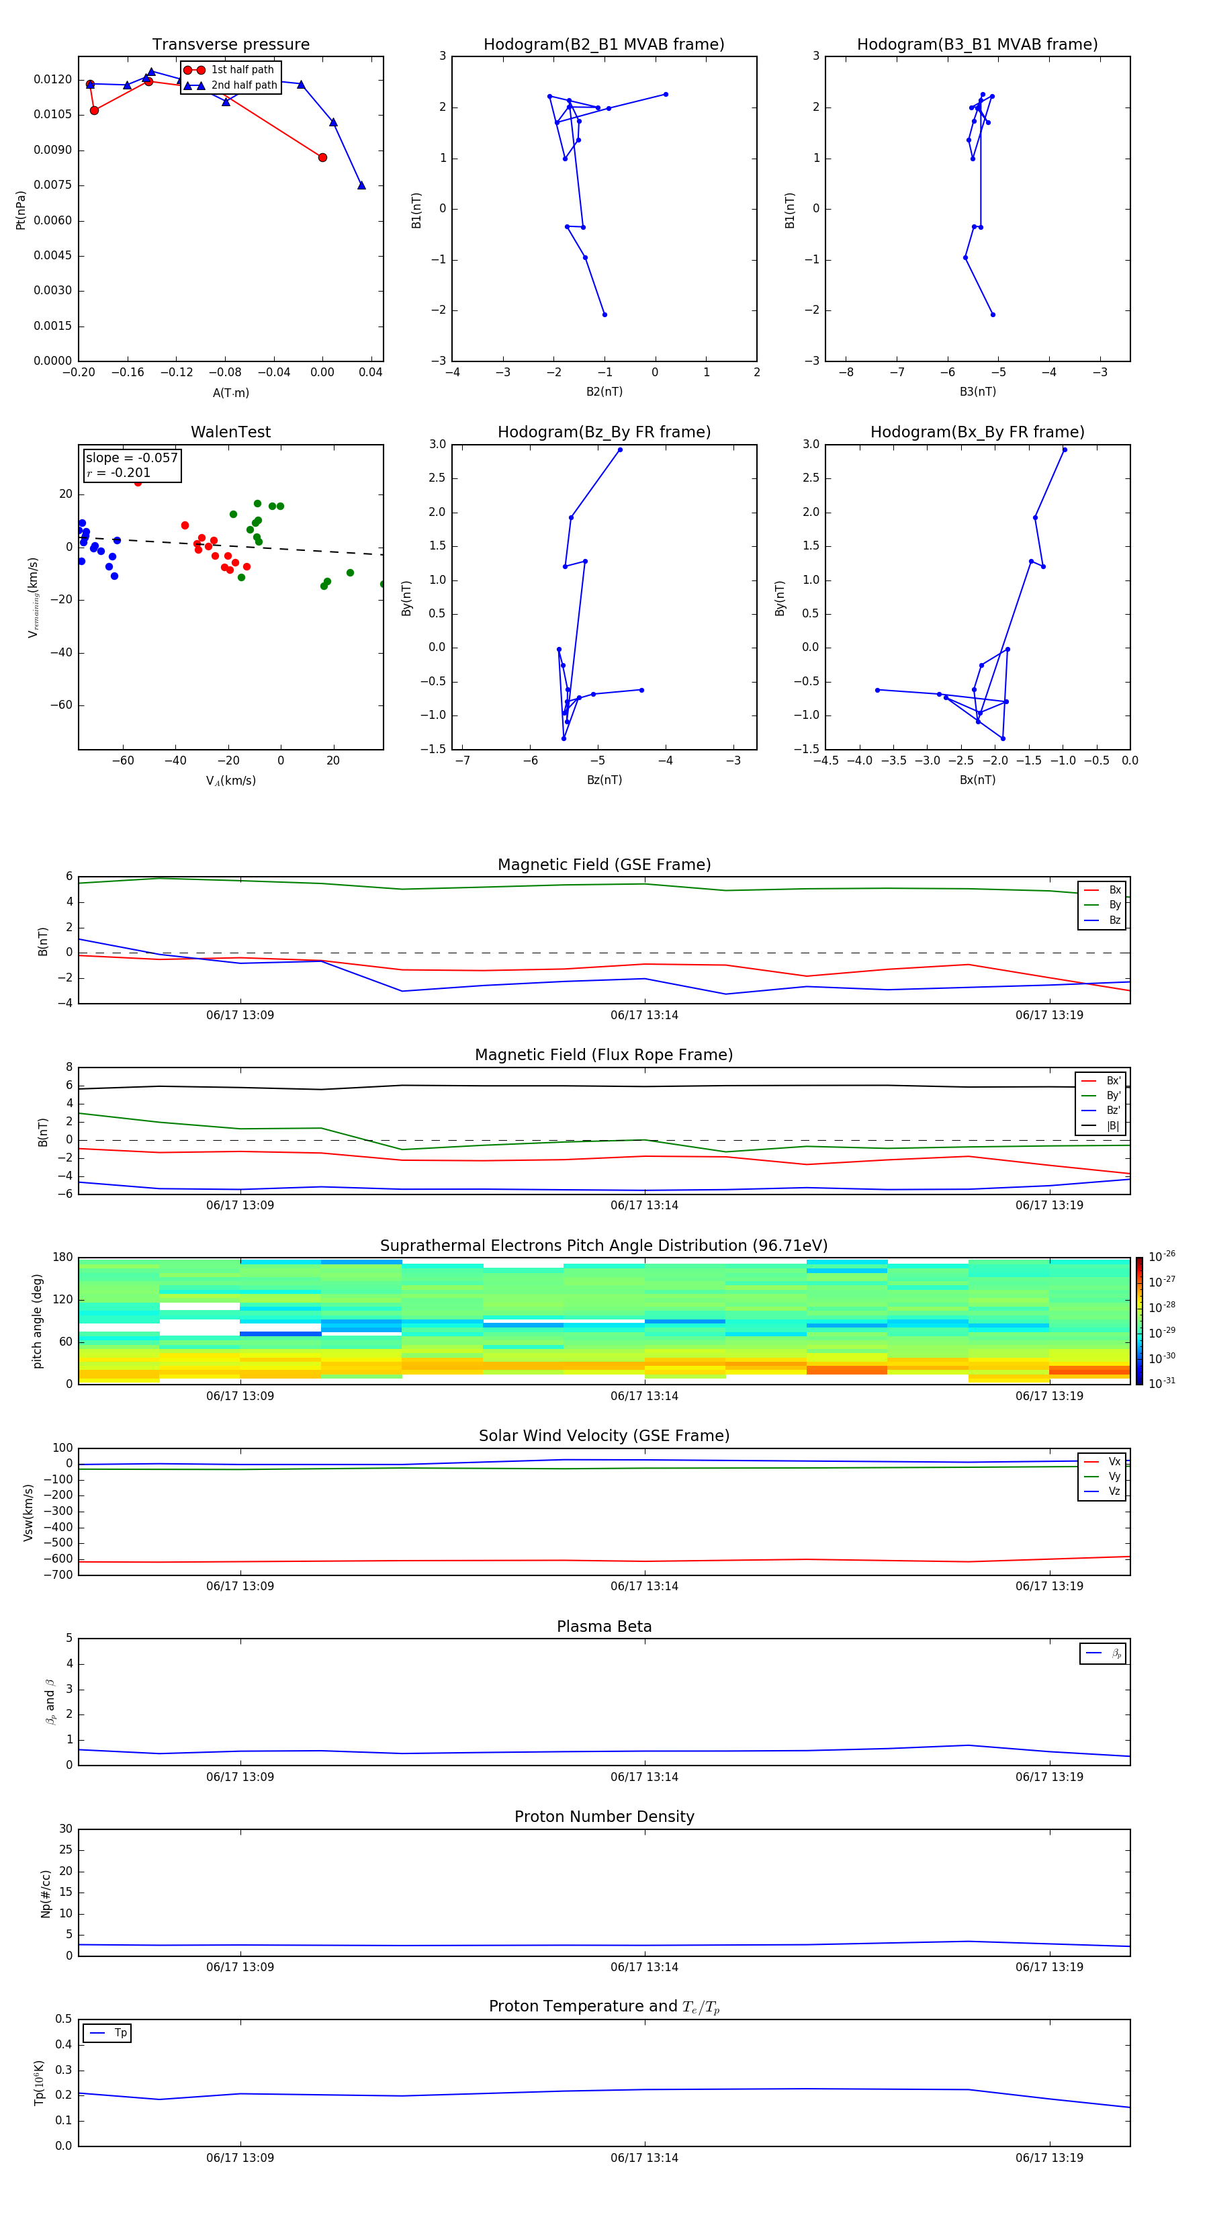This screenshot has height=2217, width=1209.
Task: Select 'Bx' in the GSE magnetic field legend
Action: [x=1103, y=890]
